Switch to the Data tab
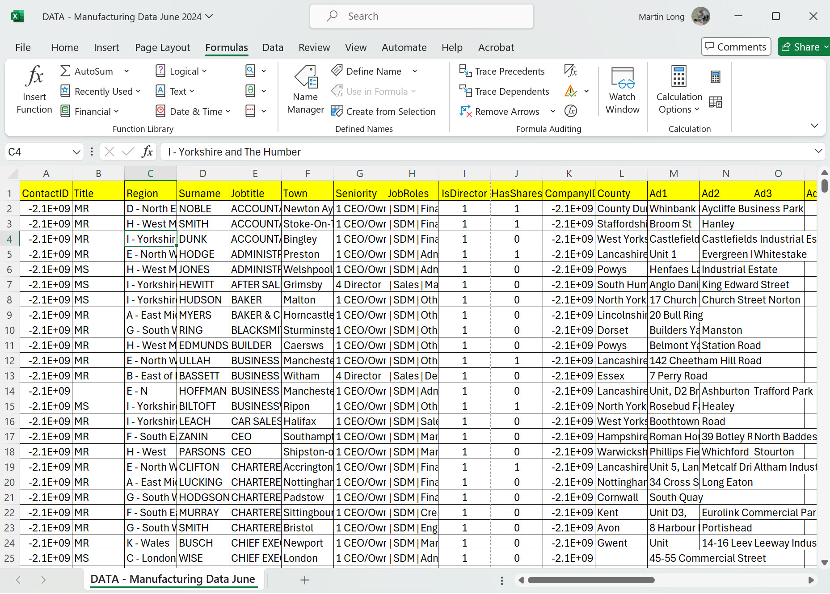Image resolution: width=830 pixels, height=594 pixels. (x=273, y=47)
